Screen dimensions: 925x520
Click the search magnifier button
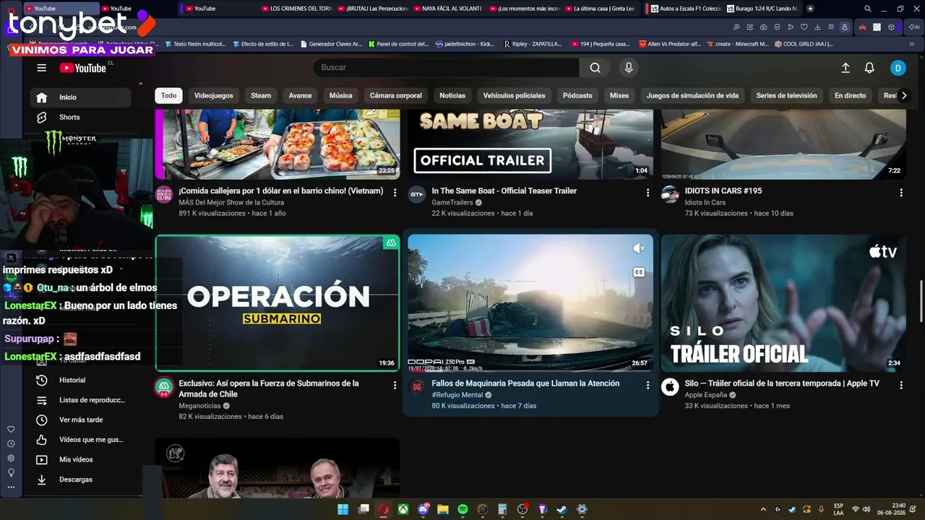[x=595, y=68]
